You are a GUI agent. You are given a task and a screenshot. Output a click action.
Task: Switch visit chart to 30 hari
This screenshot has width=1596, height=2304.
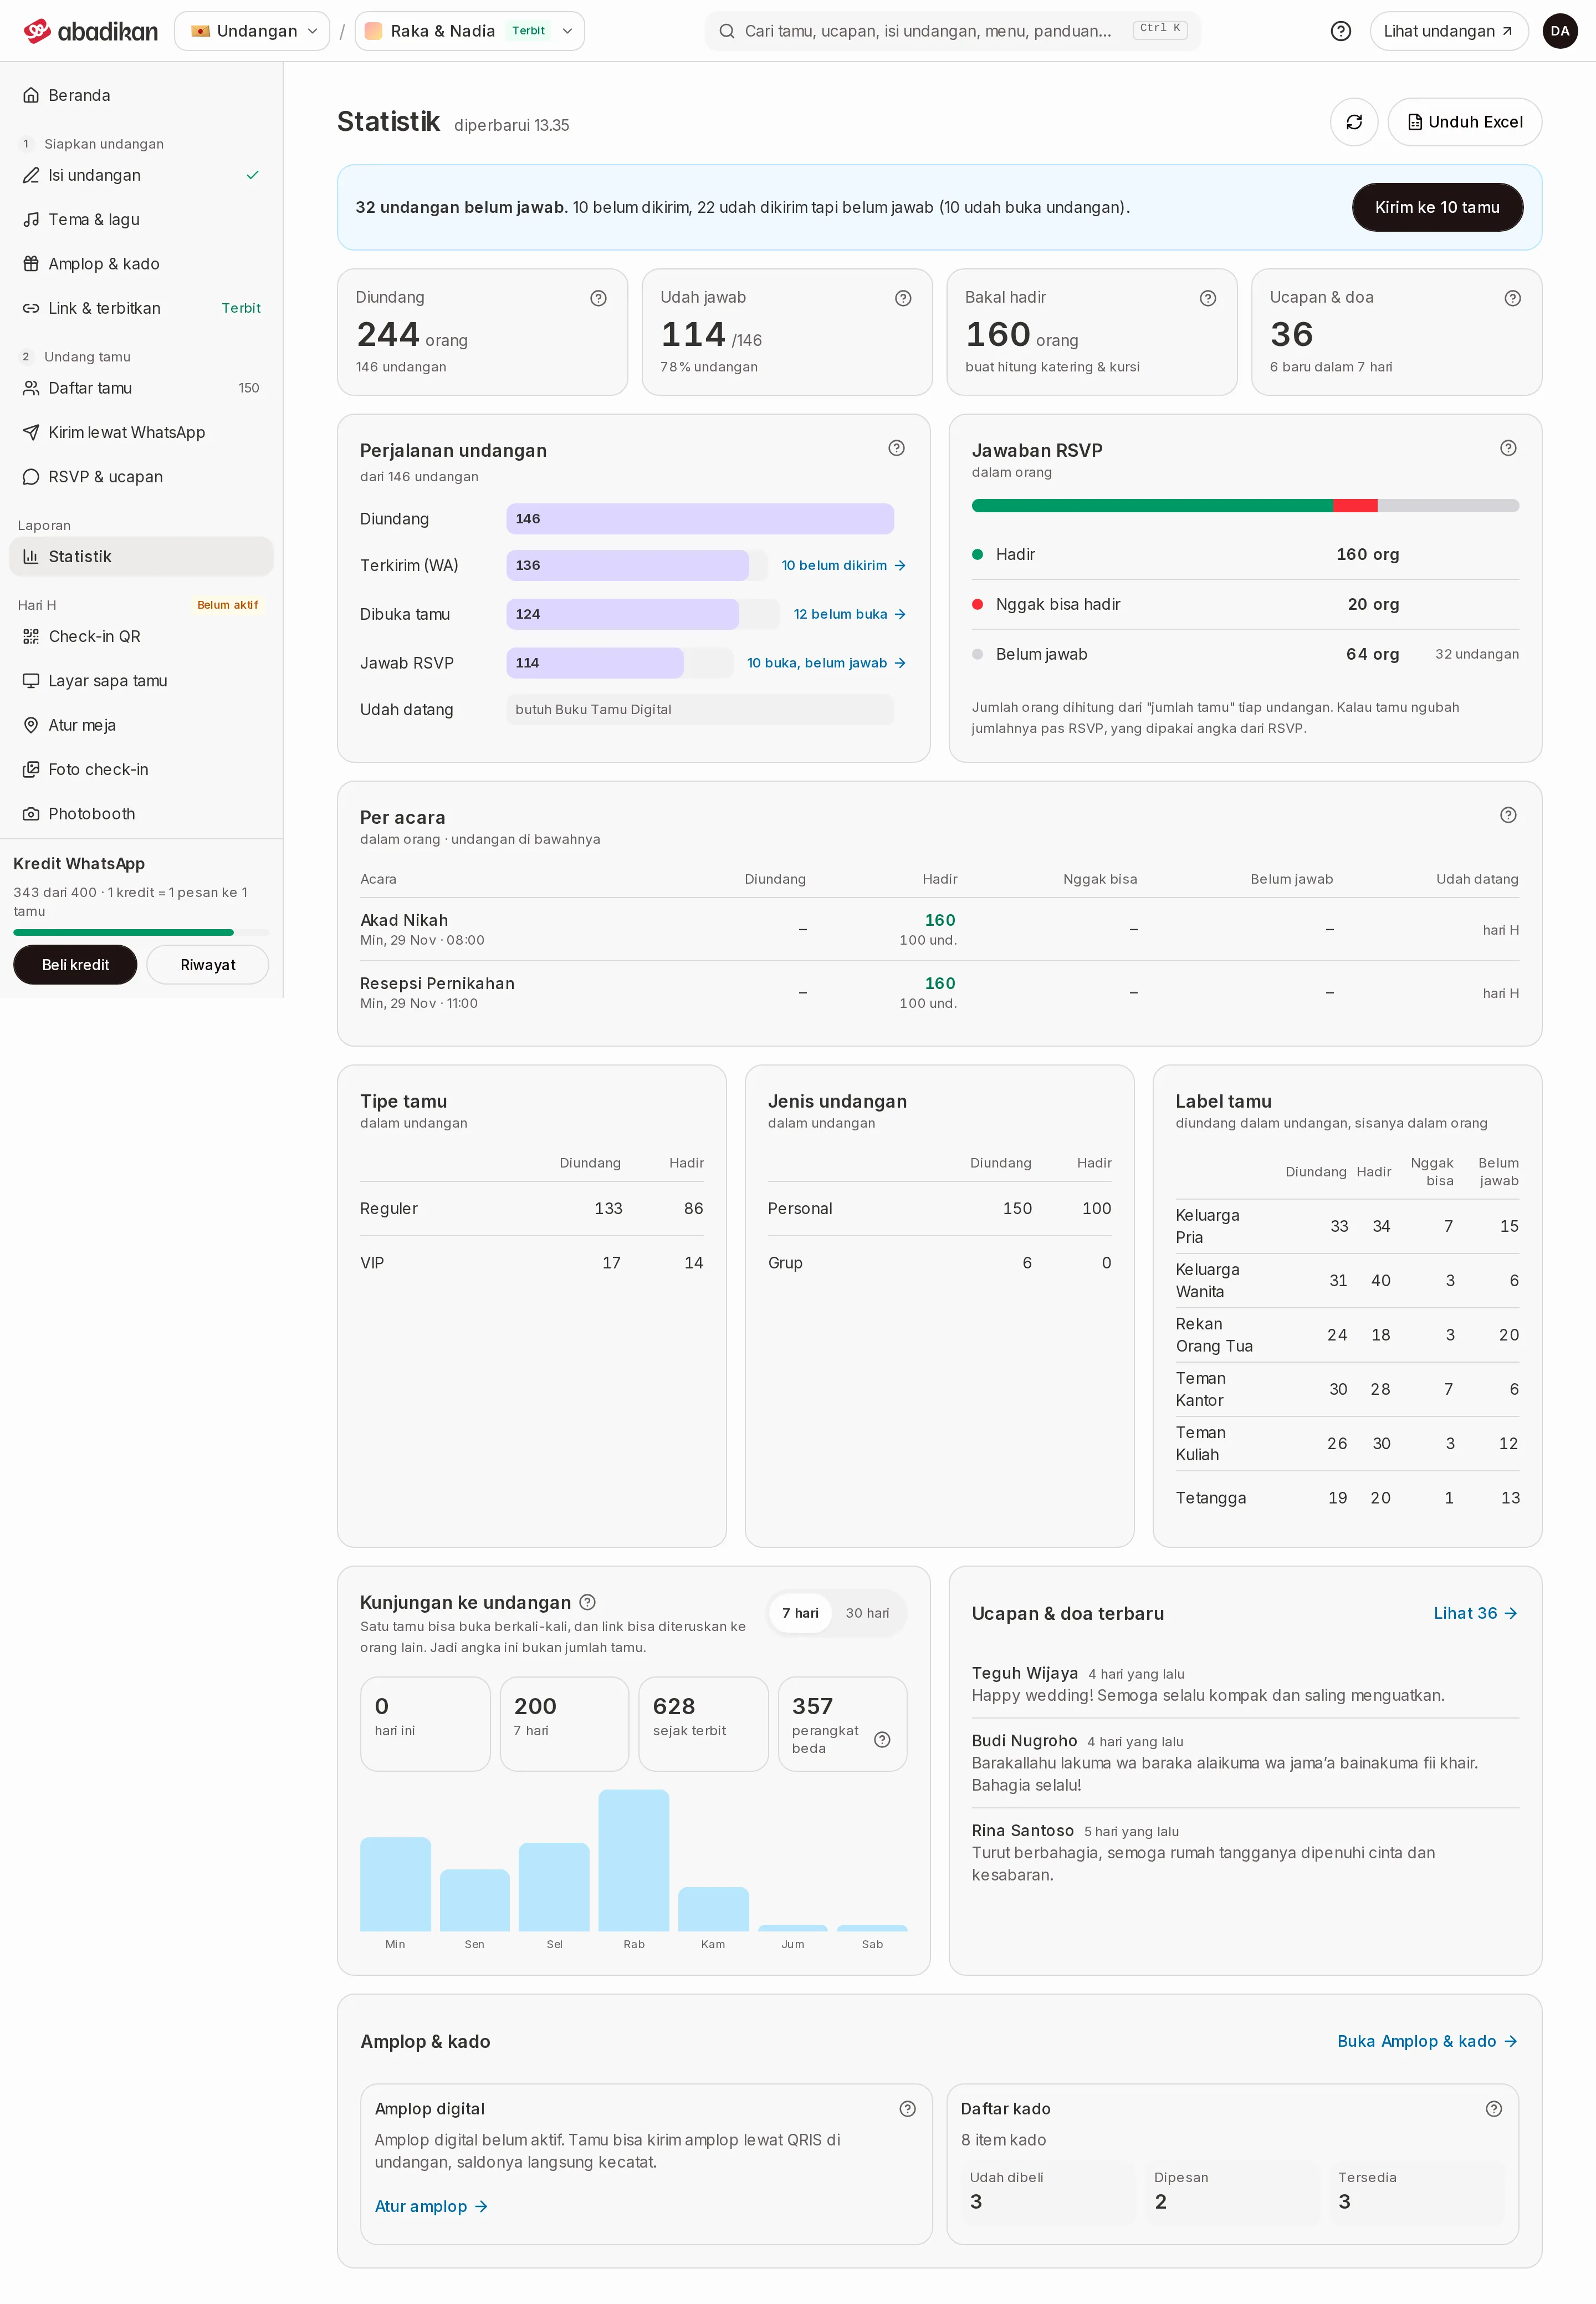pos(867,1613)
